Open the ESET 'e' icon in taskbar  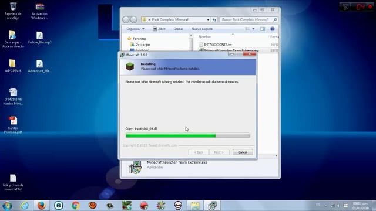tap(59, 206)
